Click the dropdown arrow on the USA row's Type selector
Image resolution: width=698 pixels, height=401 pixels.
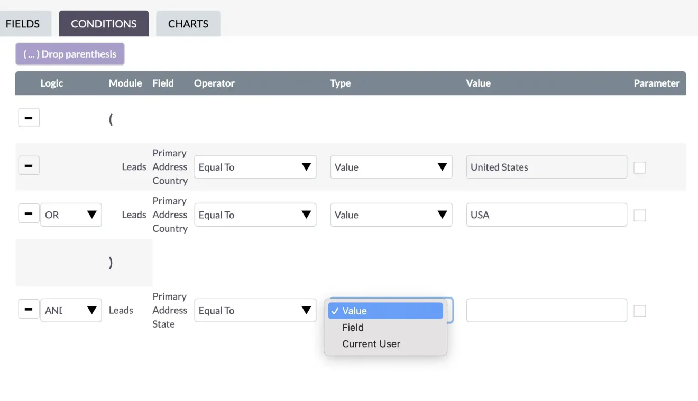[443, 215]
